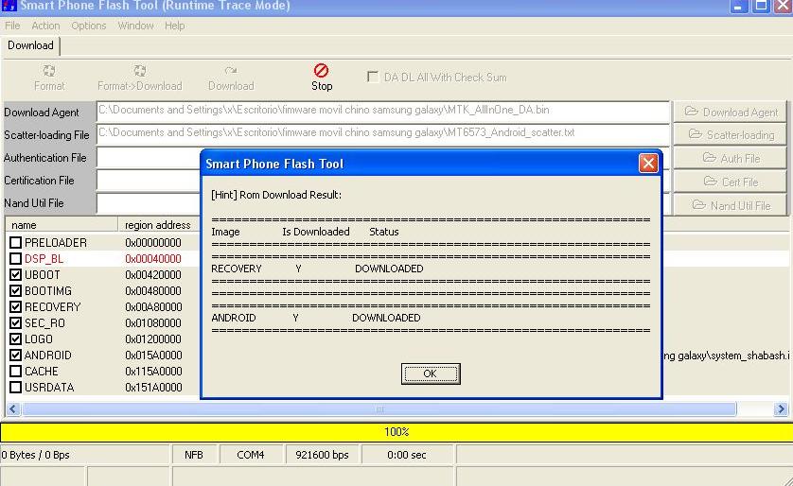Click the horizontal scrollbar left arrow
Viewport: 793px width, 486px height.
pos(12,409)
